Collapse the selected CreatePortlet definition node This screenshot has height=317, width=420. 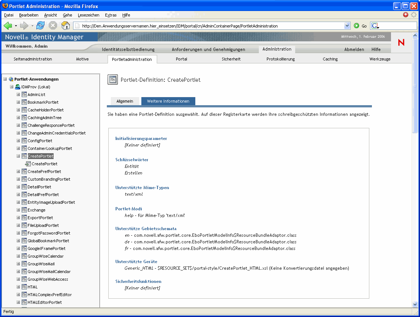point(18,156)
